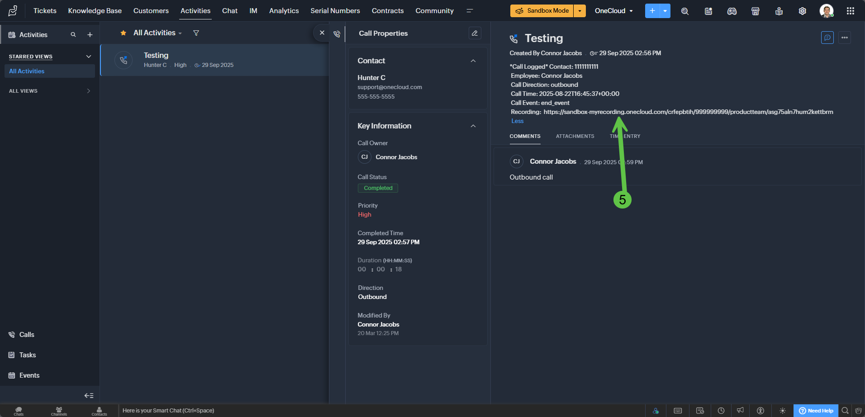Click the Less link to collapse description
Viewport: 865px width, 417px height.
517,121
